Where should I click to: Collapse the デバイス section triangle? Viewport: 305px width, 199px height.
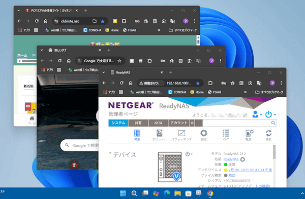[110, 153]
